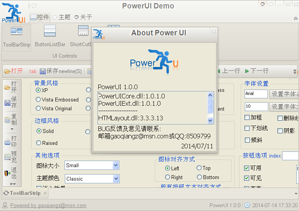Enable the 加粗 bold checkbox
Image resolution: width=299 pixels, height=211 pixels.
[247, 118]
